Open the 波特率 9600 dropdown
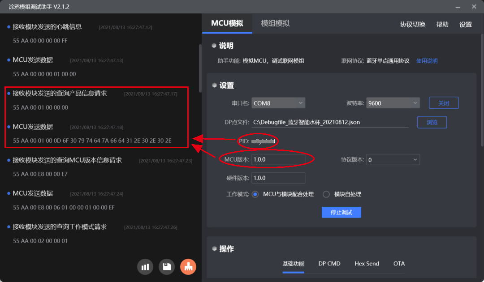The height and width of the screenshot is (282, 484). point(393,103)
